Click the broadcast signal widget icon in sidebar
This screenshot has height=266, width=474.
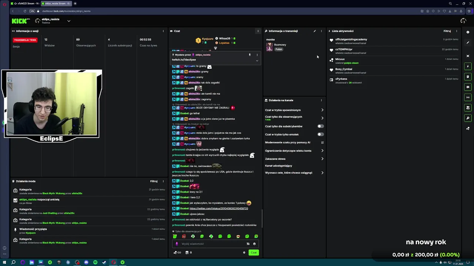pos(468,98)
